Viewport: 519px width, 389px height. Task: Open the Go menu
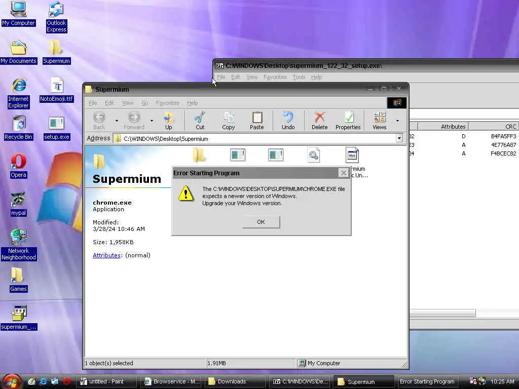144,103
